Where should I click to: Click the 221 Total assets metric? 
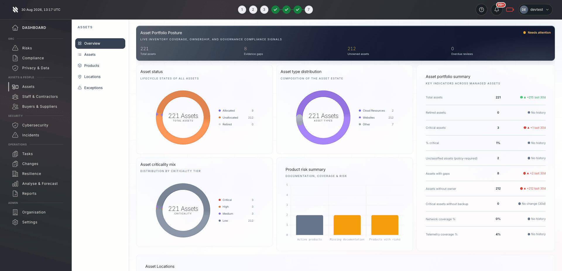pyautogui.click(x=148, y=51)
